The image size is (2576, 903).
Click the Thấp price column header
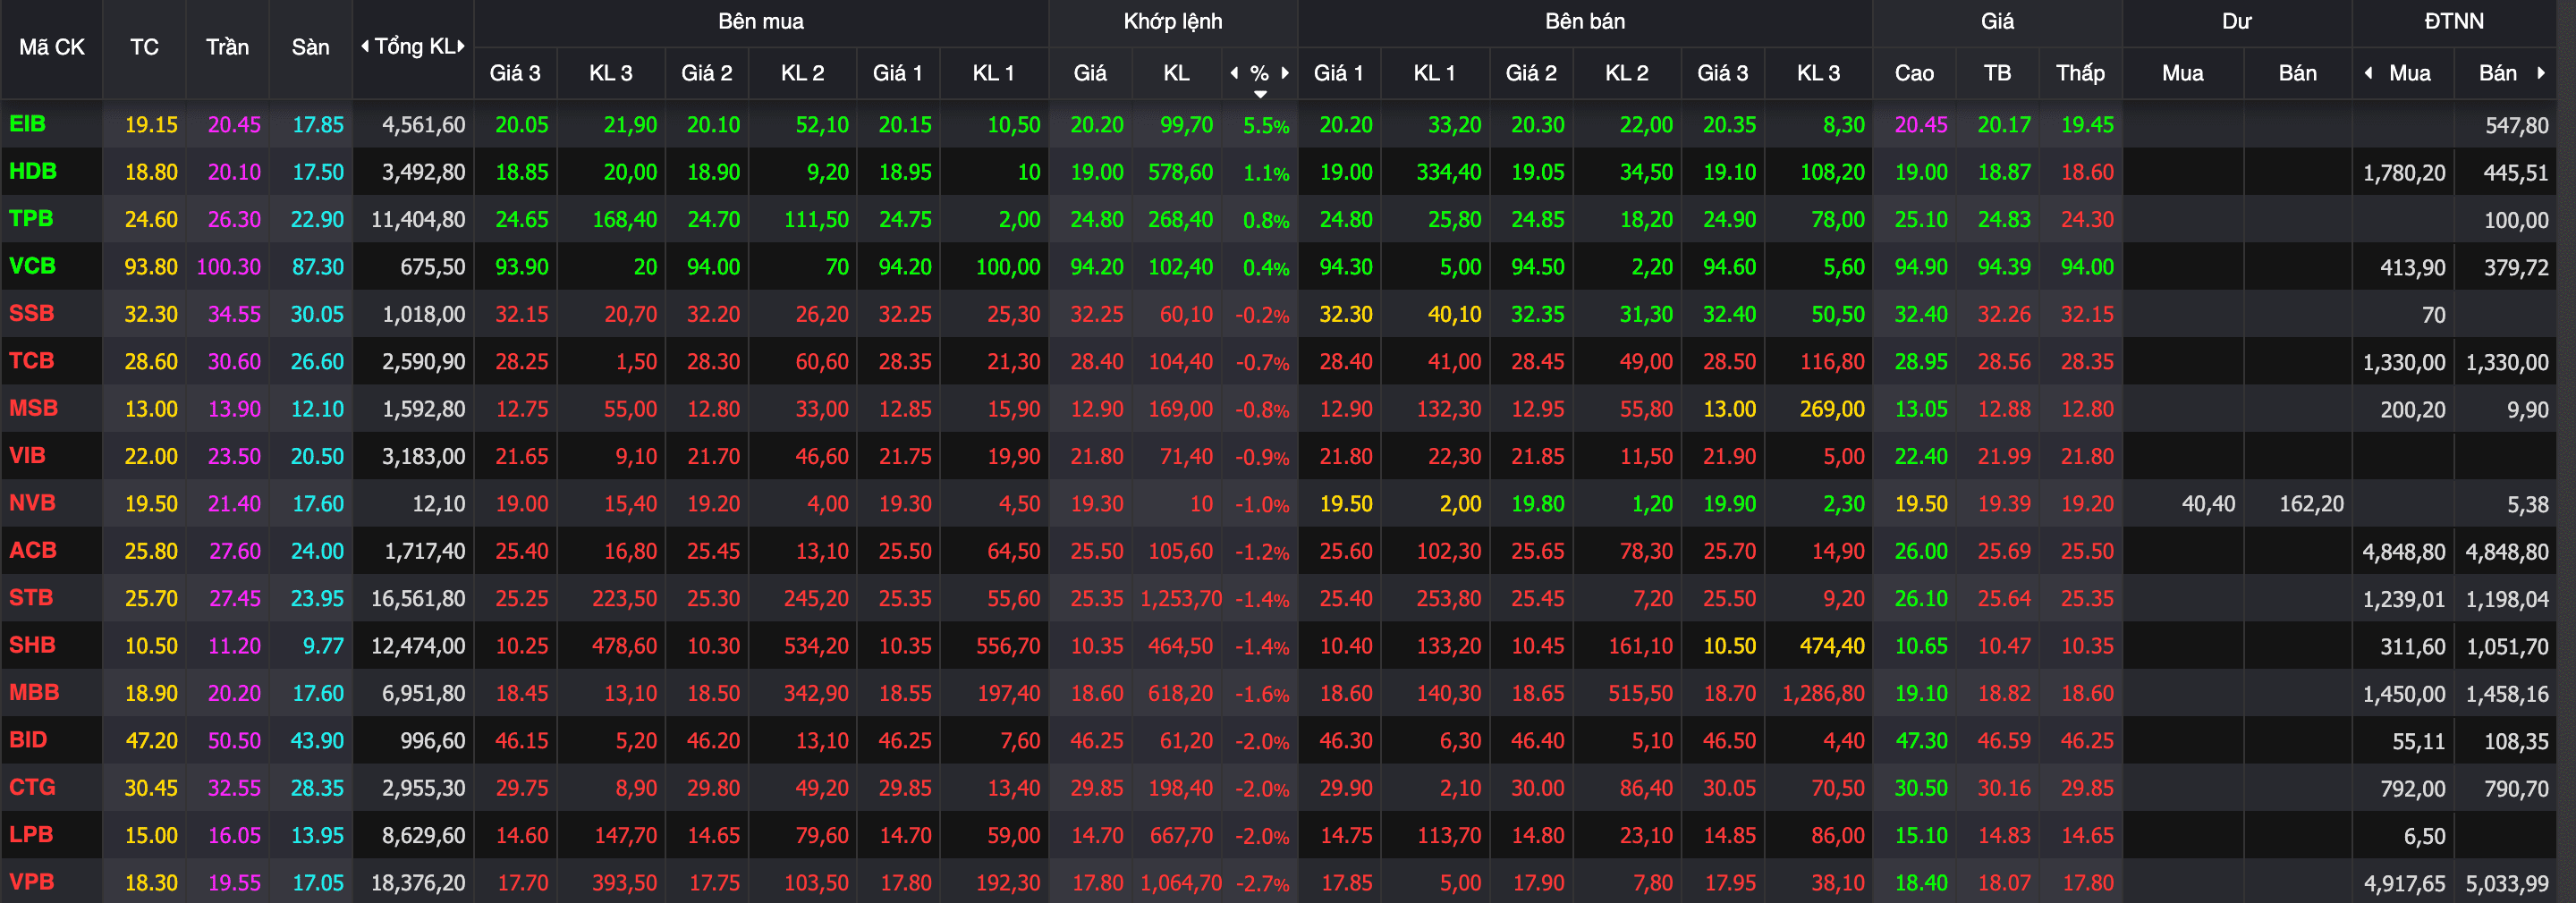2080,72
